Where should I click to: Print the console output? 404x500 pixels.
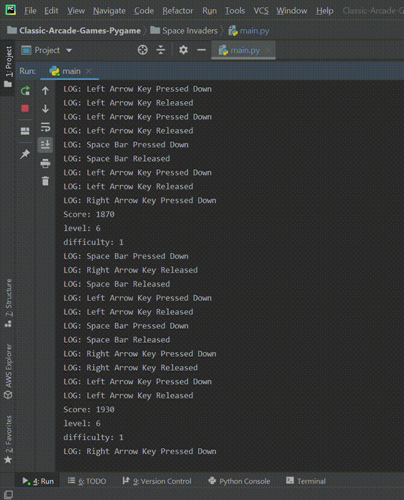click(x=45, y=164)
